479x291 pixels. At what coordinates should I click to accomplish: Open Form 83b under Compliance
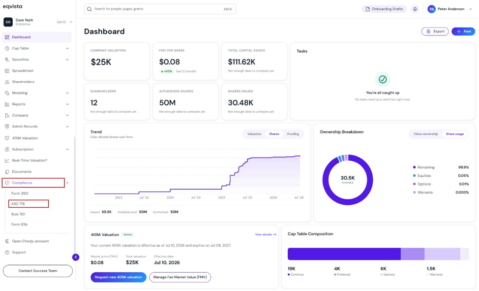(19, 225)
